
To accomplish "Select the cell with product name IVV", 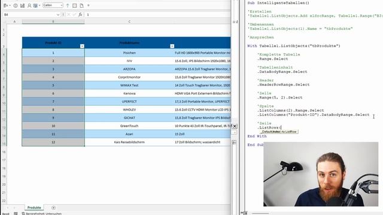I will (129, 61).
